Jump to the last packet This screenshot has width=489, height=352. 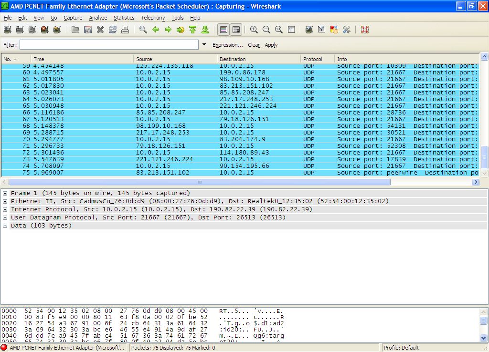[x=205, y=30]
